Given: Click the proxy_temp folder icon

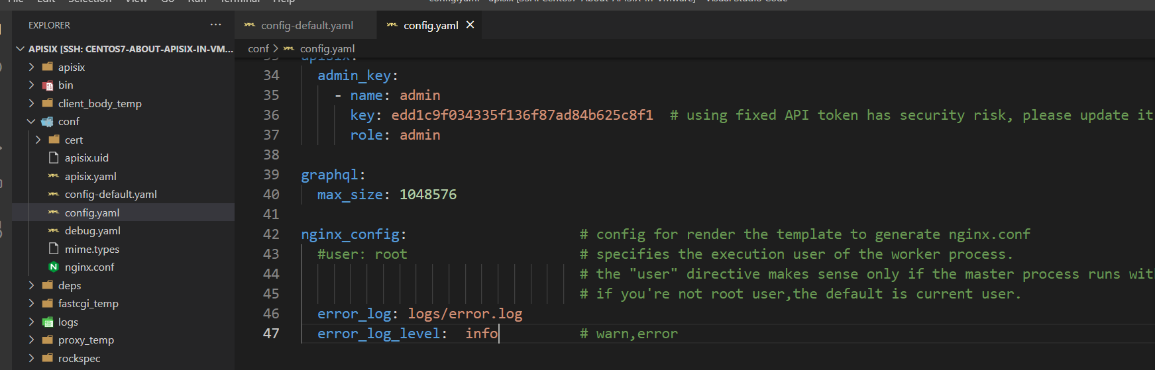Looking at the screenshot, I should [x=48, y=340].
